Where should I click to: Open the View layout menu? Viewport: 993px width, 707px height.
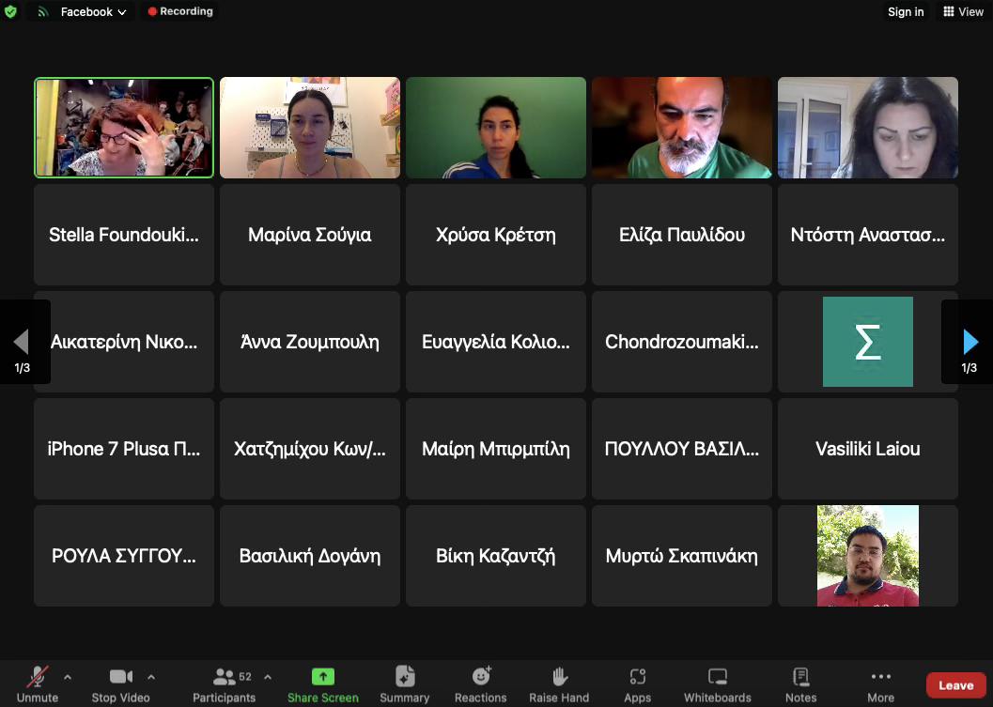tap(963, 12)
